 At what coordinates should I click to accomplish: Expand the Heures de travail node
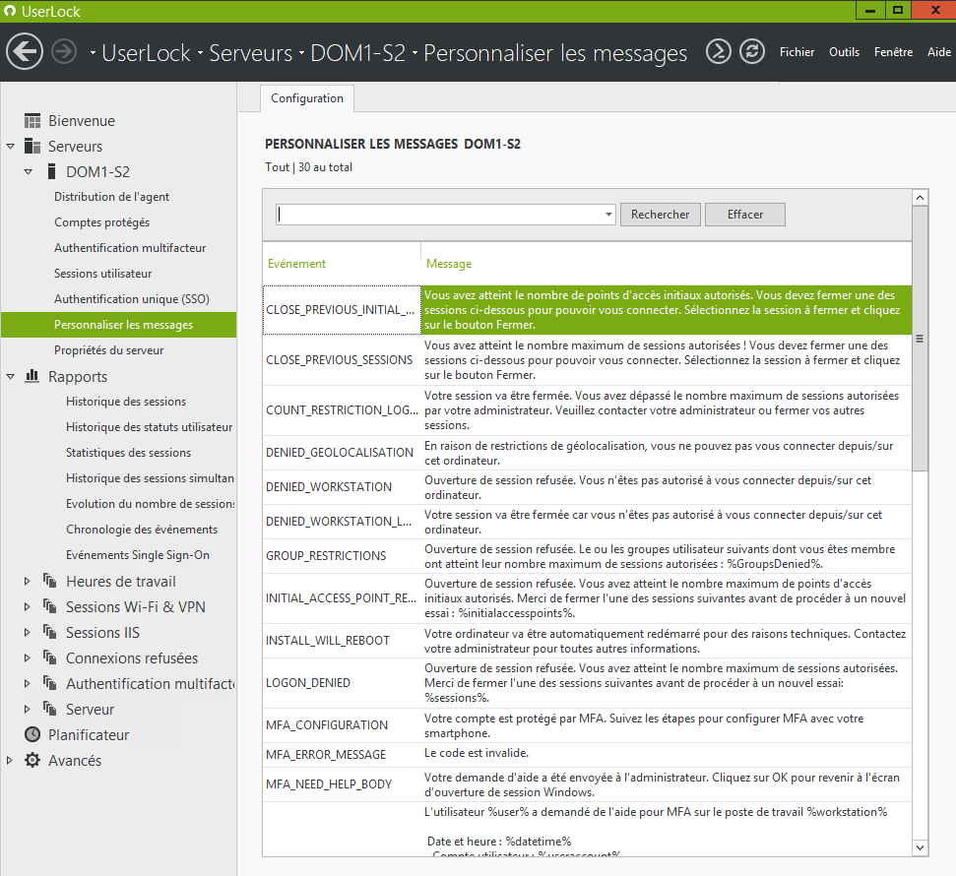pyautogui.click(x=27, y=582)
